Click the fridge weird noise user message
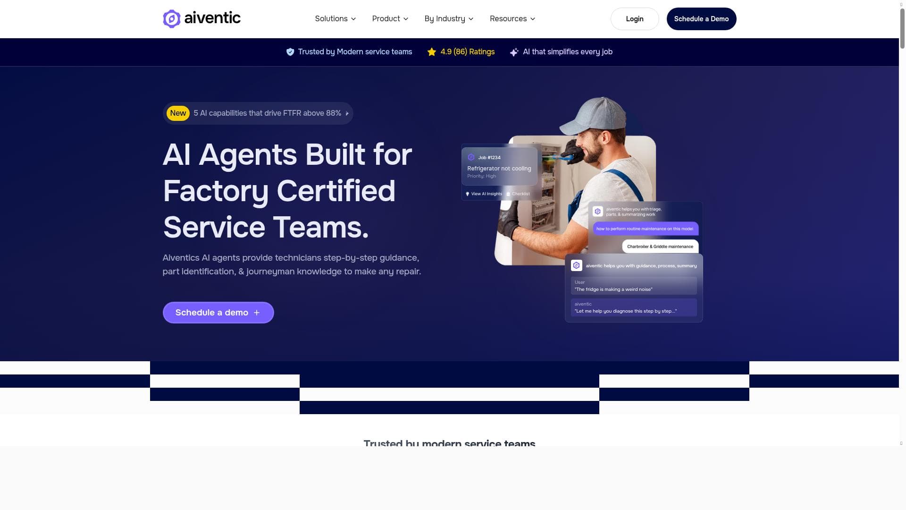This screenshot has width=906, height=510. pyautogui.click(x=634, y=286)
